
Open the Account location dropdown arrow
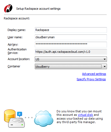pyautogui.click(x=105, y=59)
